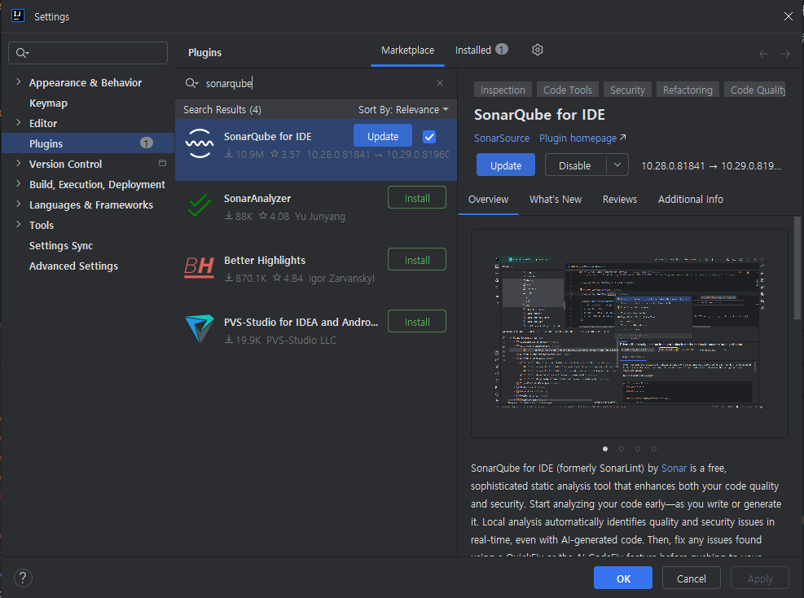The height and width of the screenshot is (598, 804).
Task: Filter by the Security tag
Action: click(627, 90)
